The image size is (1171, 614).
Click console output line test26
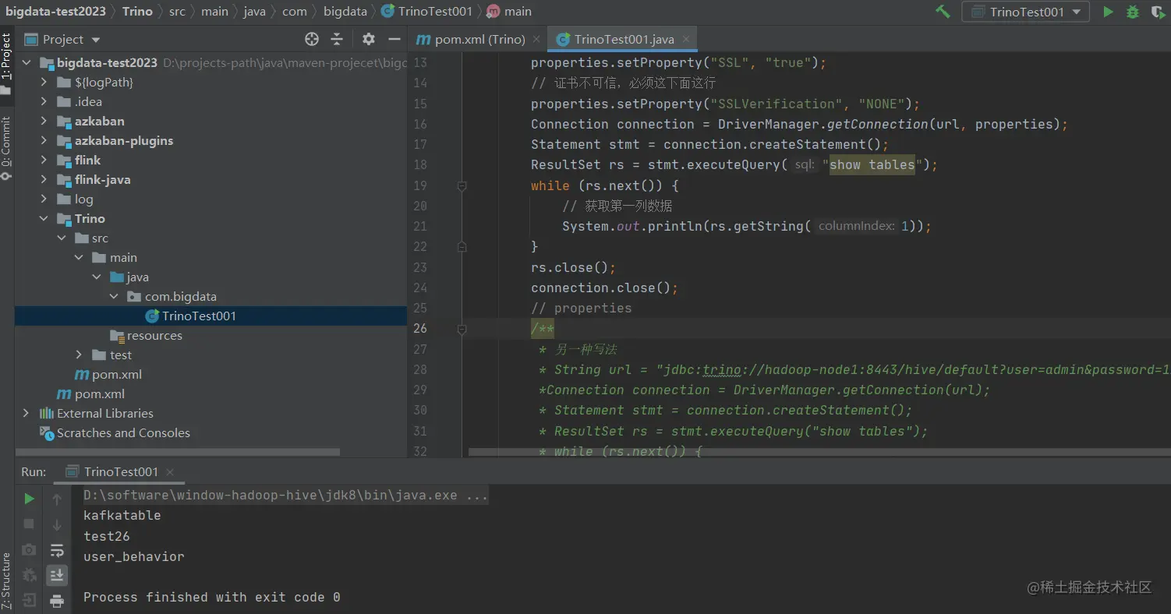click(107, 536)
